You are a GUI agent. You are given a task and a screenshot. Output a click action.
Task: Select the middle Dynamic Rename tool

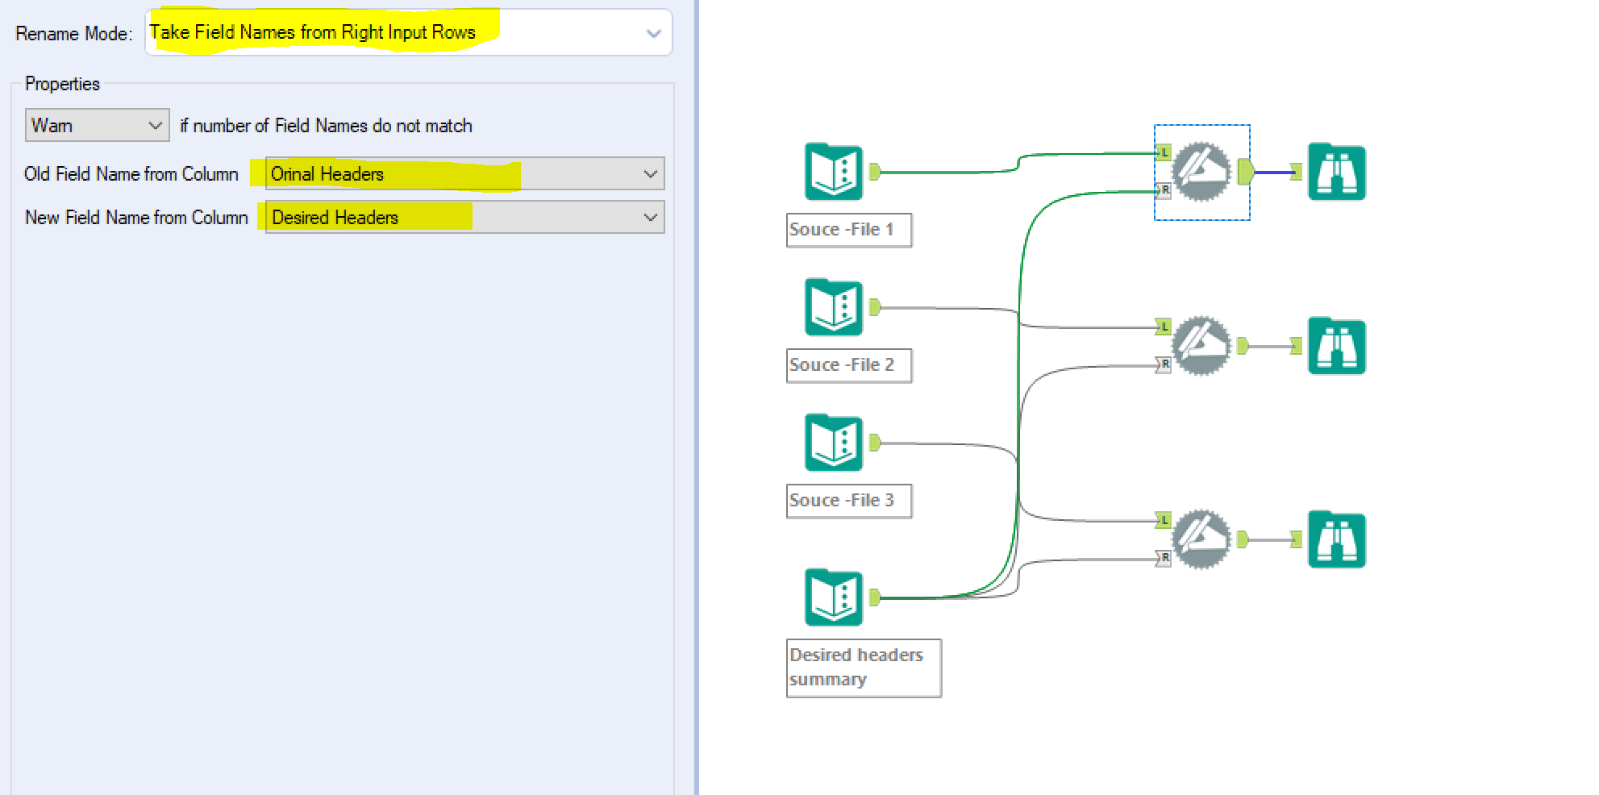pyautogui.click(x=1201, y=345)
